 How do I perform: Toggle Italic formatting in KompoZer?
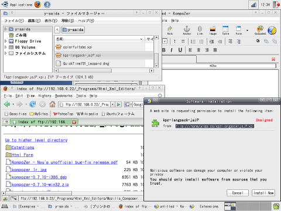[x=172, y=50]
